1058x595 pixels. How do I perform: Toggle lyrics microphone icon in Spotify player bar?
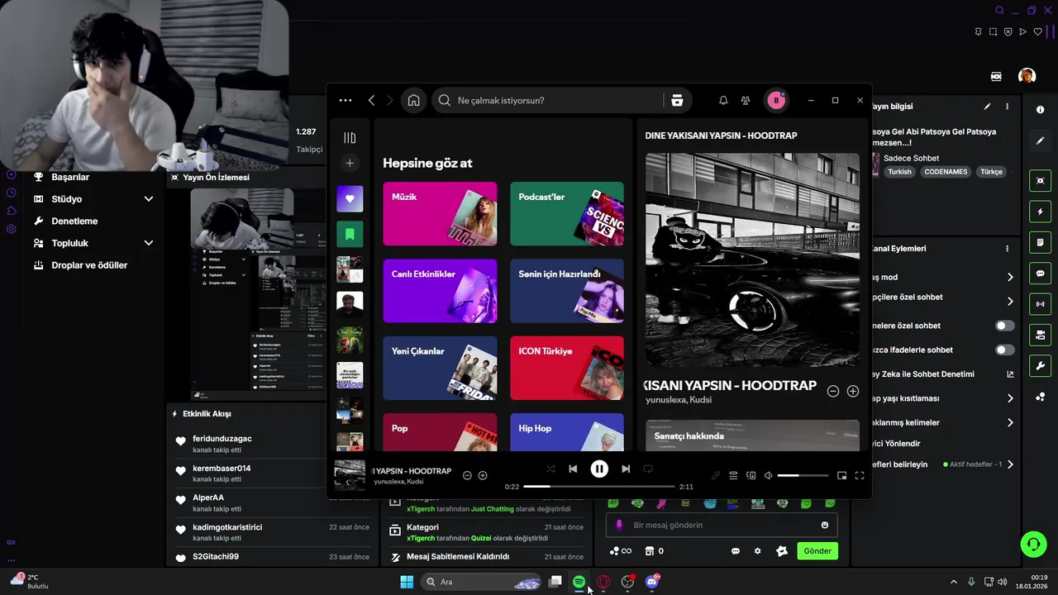pyautogui.click(x=716, y=475)
